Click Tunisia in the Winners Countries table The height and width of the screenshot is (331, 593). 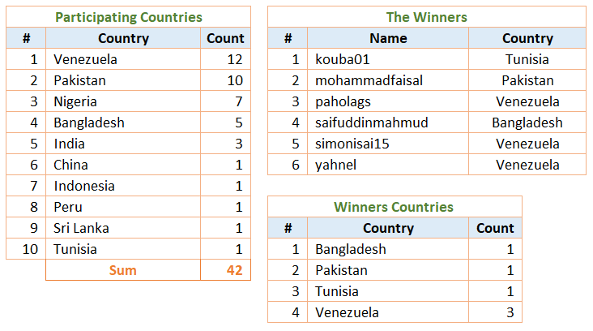(x=388, y=291)
